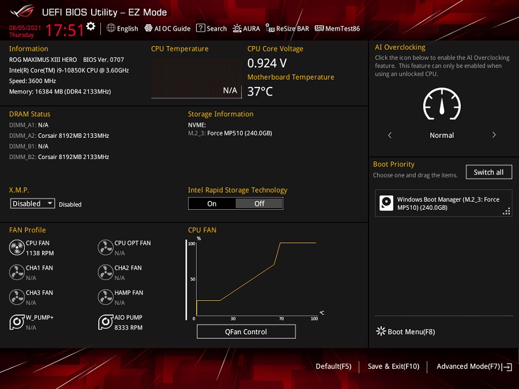Click the Search question mark icon
The height and width of the screenshot is (389, 519).
(x=200, y=28)
